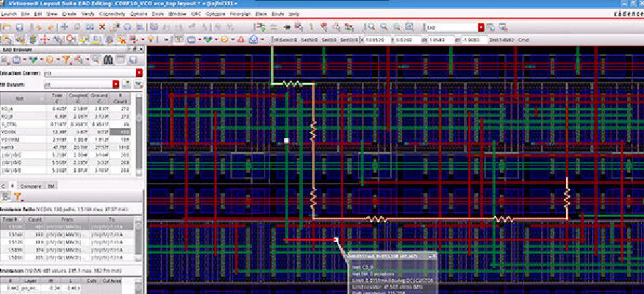Click the Copy icon in toolbar
Screen dimensions: 644x294
pyautogui.click(x=77, y=27)
